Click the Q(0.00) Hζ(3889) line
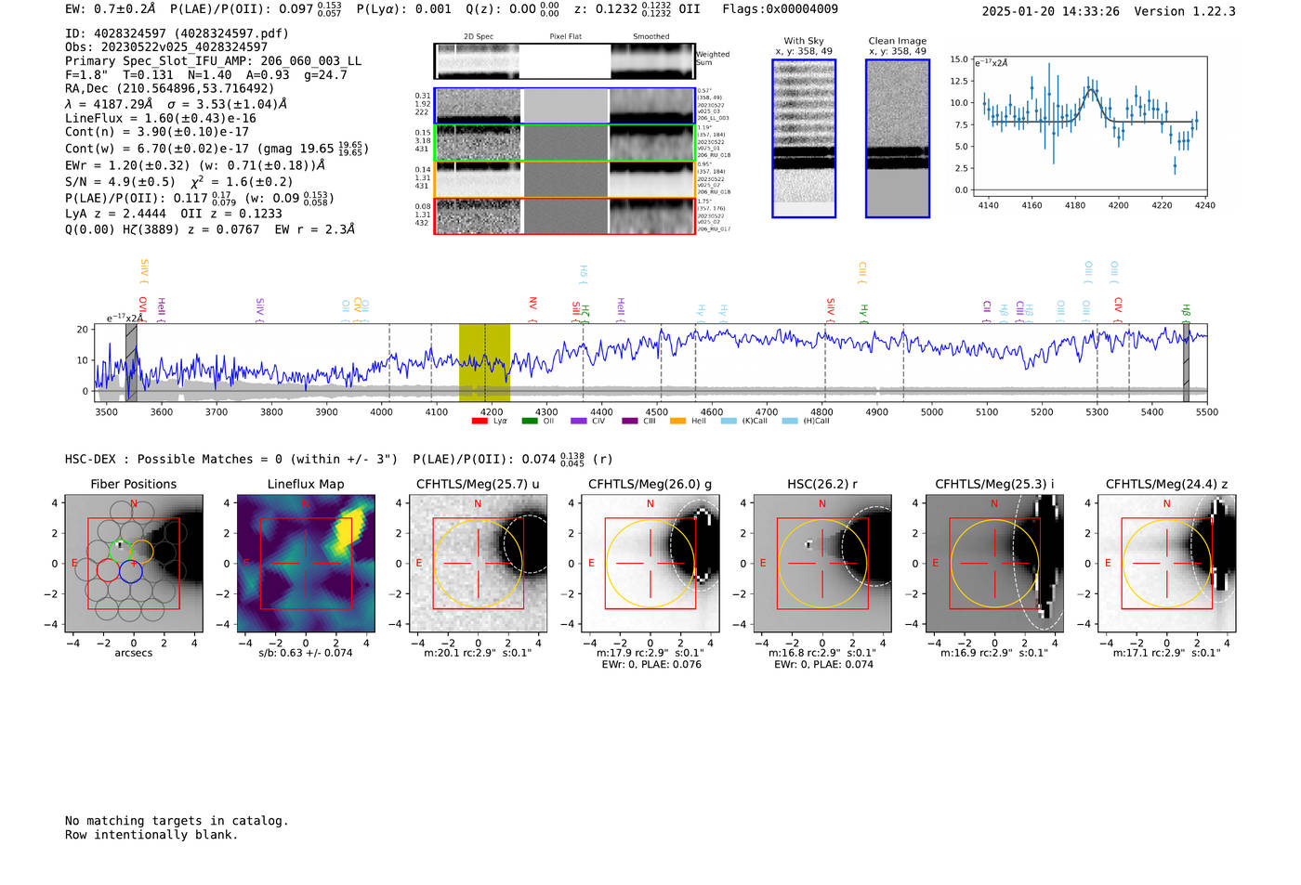The height and width of the screenshot is (885, 1301). [x=210, y=229]
